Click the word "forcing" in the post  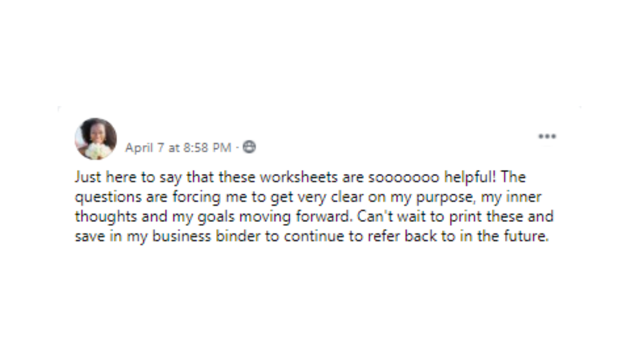(x=196, y=197)
